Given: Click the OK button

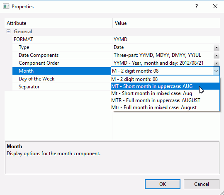Looking at the screenshot, I should click(x=163, y=184).
